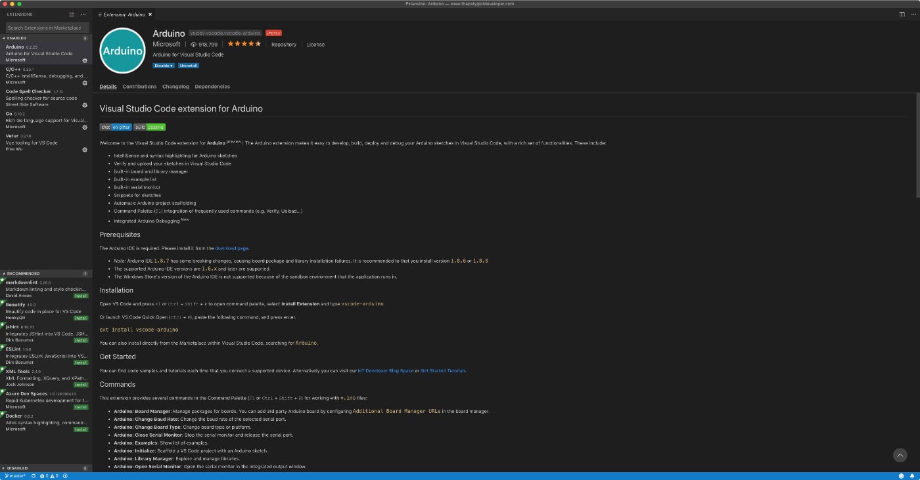Click the five-star rating
920x480 pixels.
click(244, 44)
